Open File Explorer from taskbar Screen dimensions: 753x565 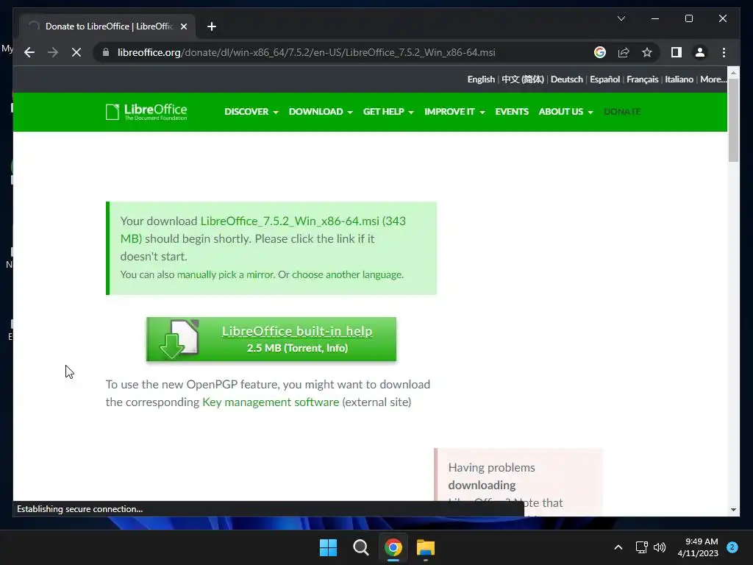coord(426,547)
